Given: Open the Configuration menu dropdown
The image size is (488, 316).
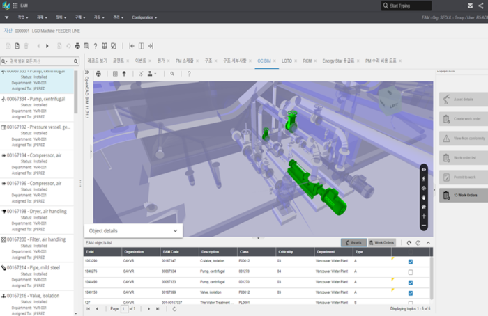Looking at the screenshot, I should coord(144,17).
